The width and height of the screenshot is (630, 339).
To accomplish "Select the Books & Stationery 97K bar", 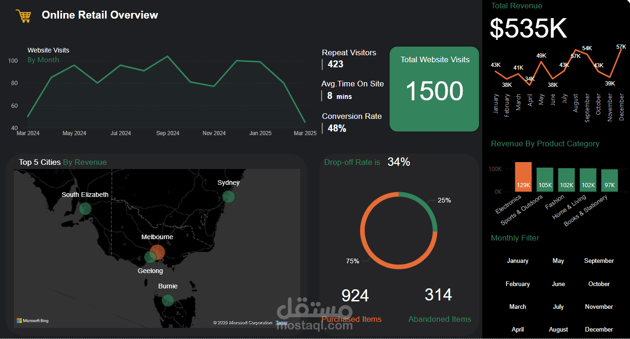I will (610, 180).
